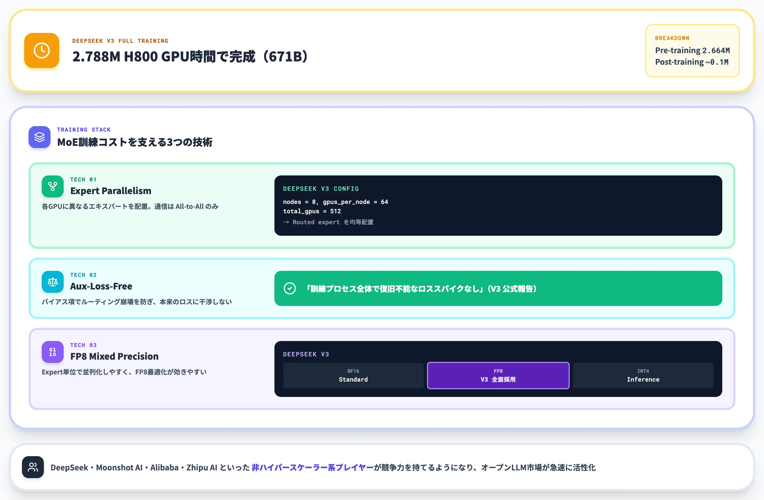Click the FP8 Mixed Precision title
The height and width of the screenshot is (500, 764).
click(x=114, y=356)
